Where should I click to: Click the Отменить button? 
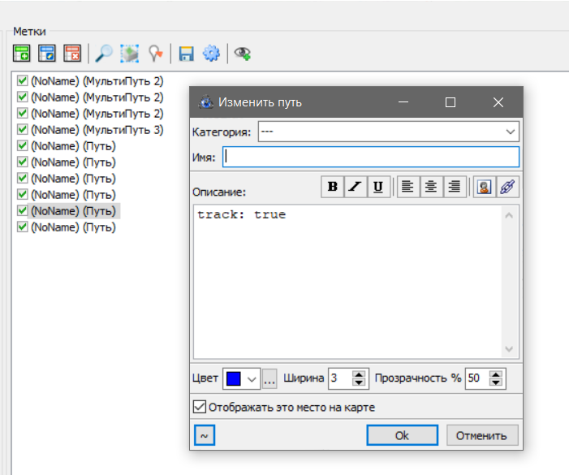point(481,435)
